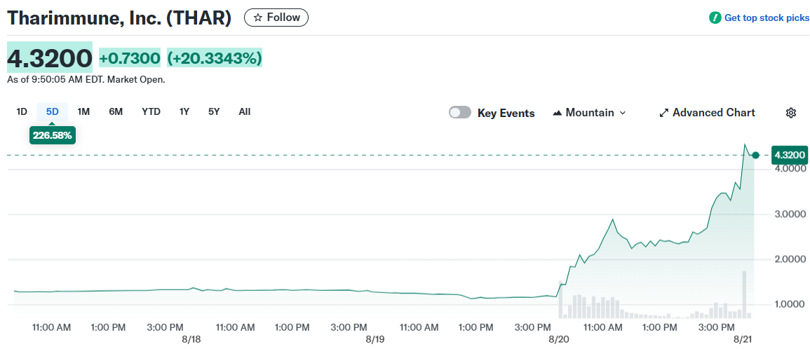Click the 3.0000 y-axis label
Screen dimensions: 810x349
tap(790, 214)
